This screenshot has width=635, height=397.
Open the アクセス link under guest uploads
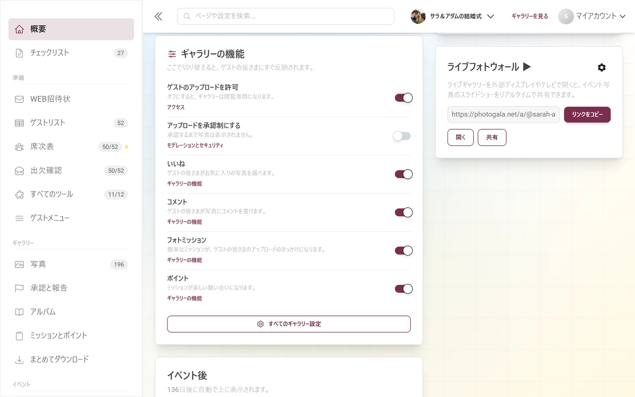[176, 107]
